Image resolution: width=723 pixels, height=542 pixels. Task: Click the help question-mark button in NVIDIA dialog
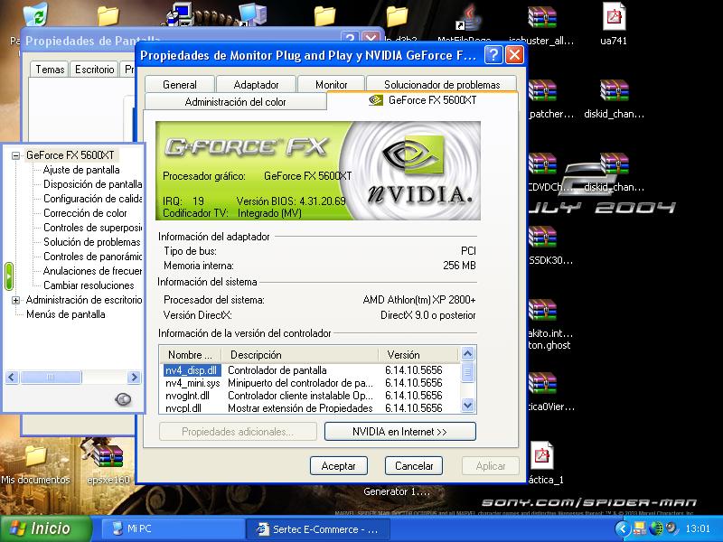(x=493, y=55)
